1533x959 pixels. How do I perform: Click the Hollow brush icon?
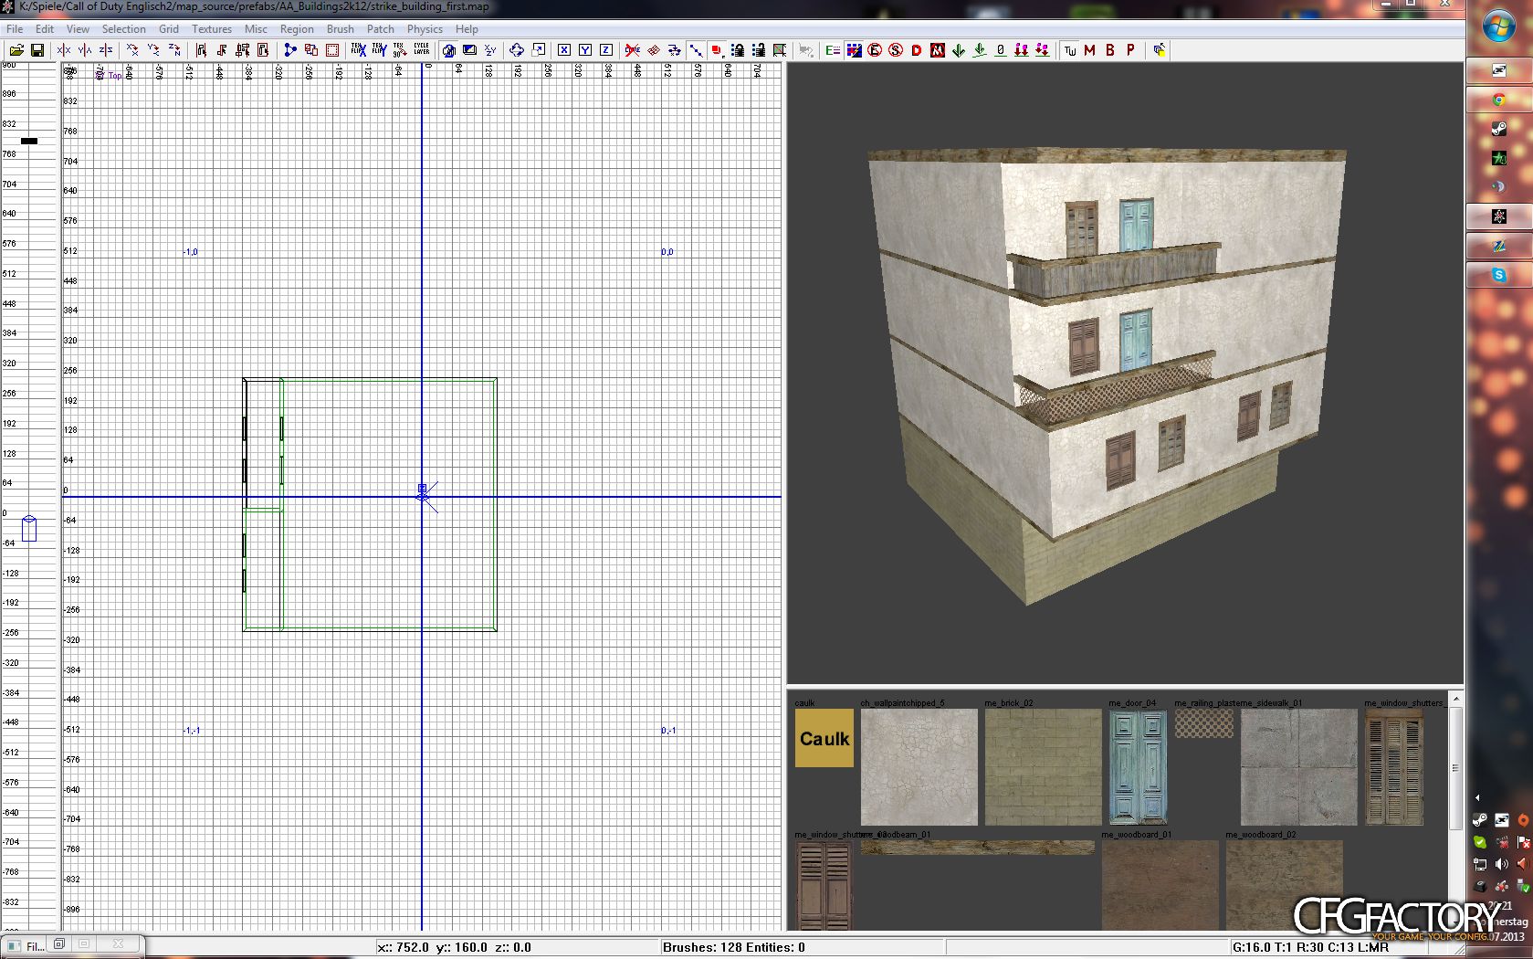point(311,50)
